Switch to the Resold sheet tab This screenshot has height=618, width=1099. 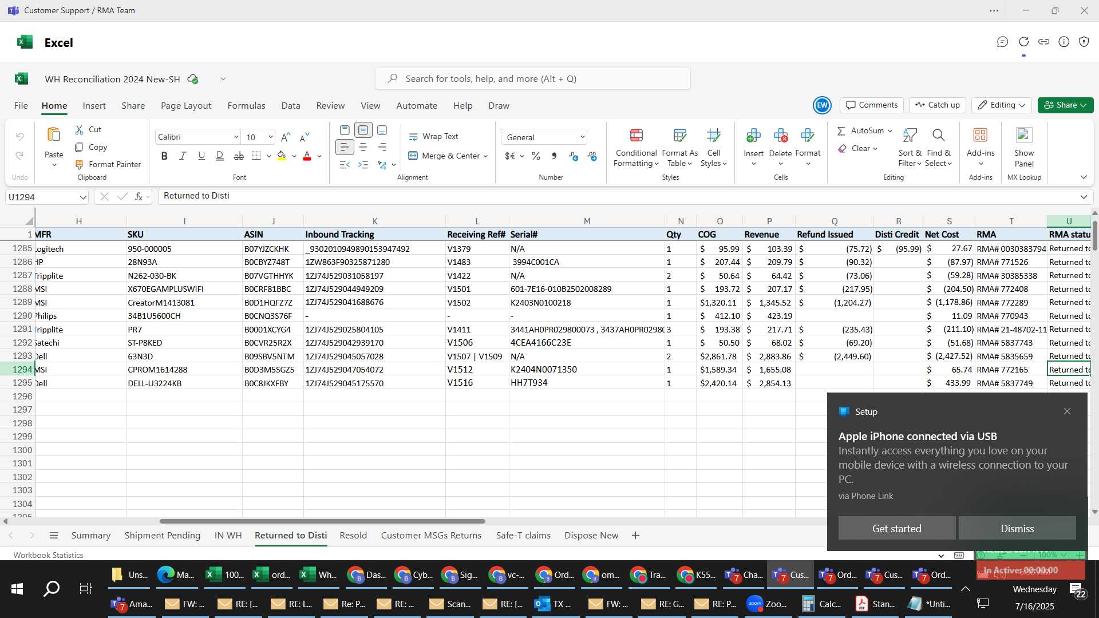point(353,536)
